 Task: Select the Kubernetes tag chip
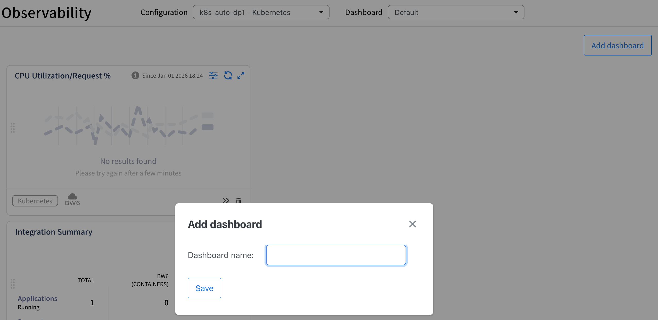[35, 201]
